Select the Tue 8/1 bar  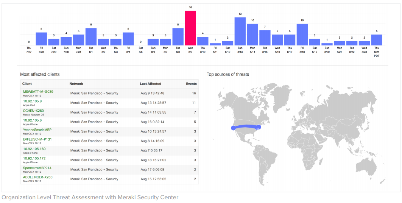coord(91,37)
